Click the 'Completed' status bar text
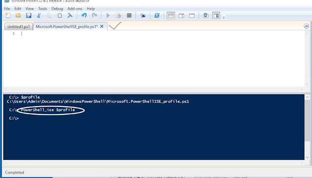 coord(15,173)
